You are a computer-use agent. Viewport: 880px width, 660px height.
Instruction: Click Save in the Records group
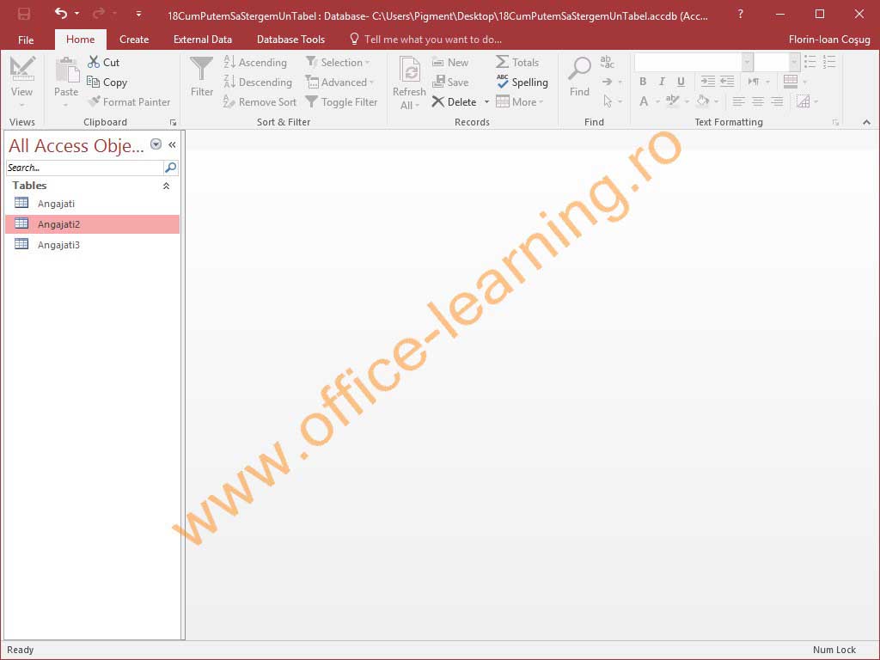450,82
